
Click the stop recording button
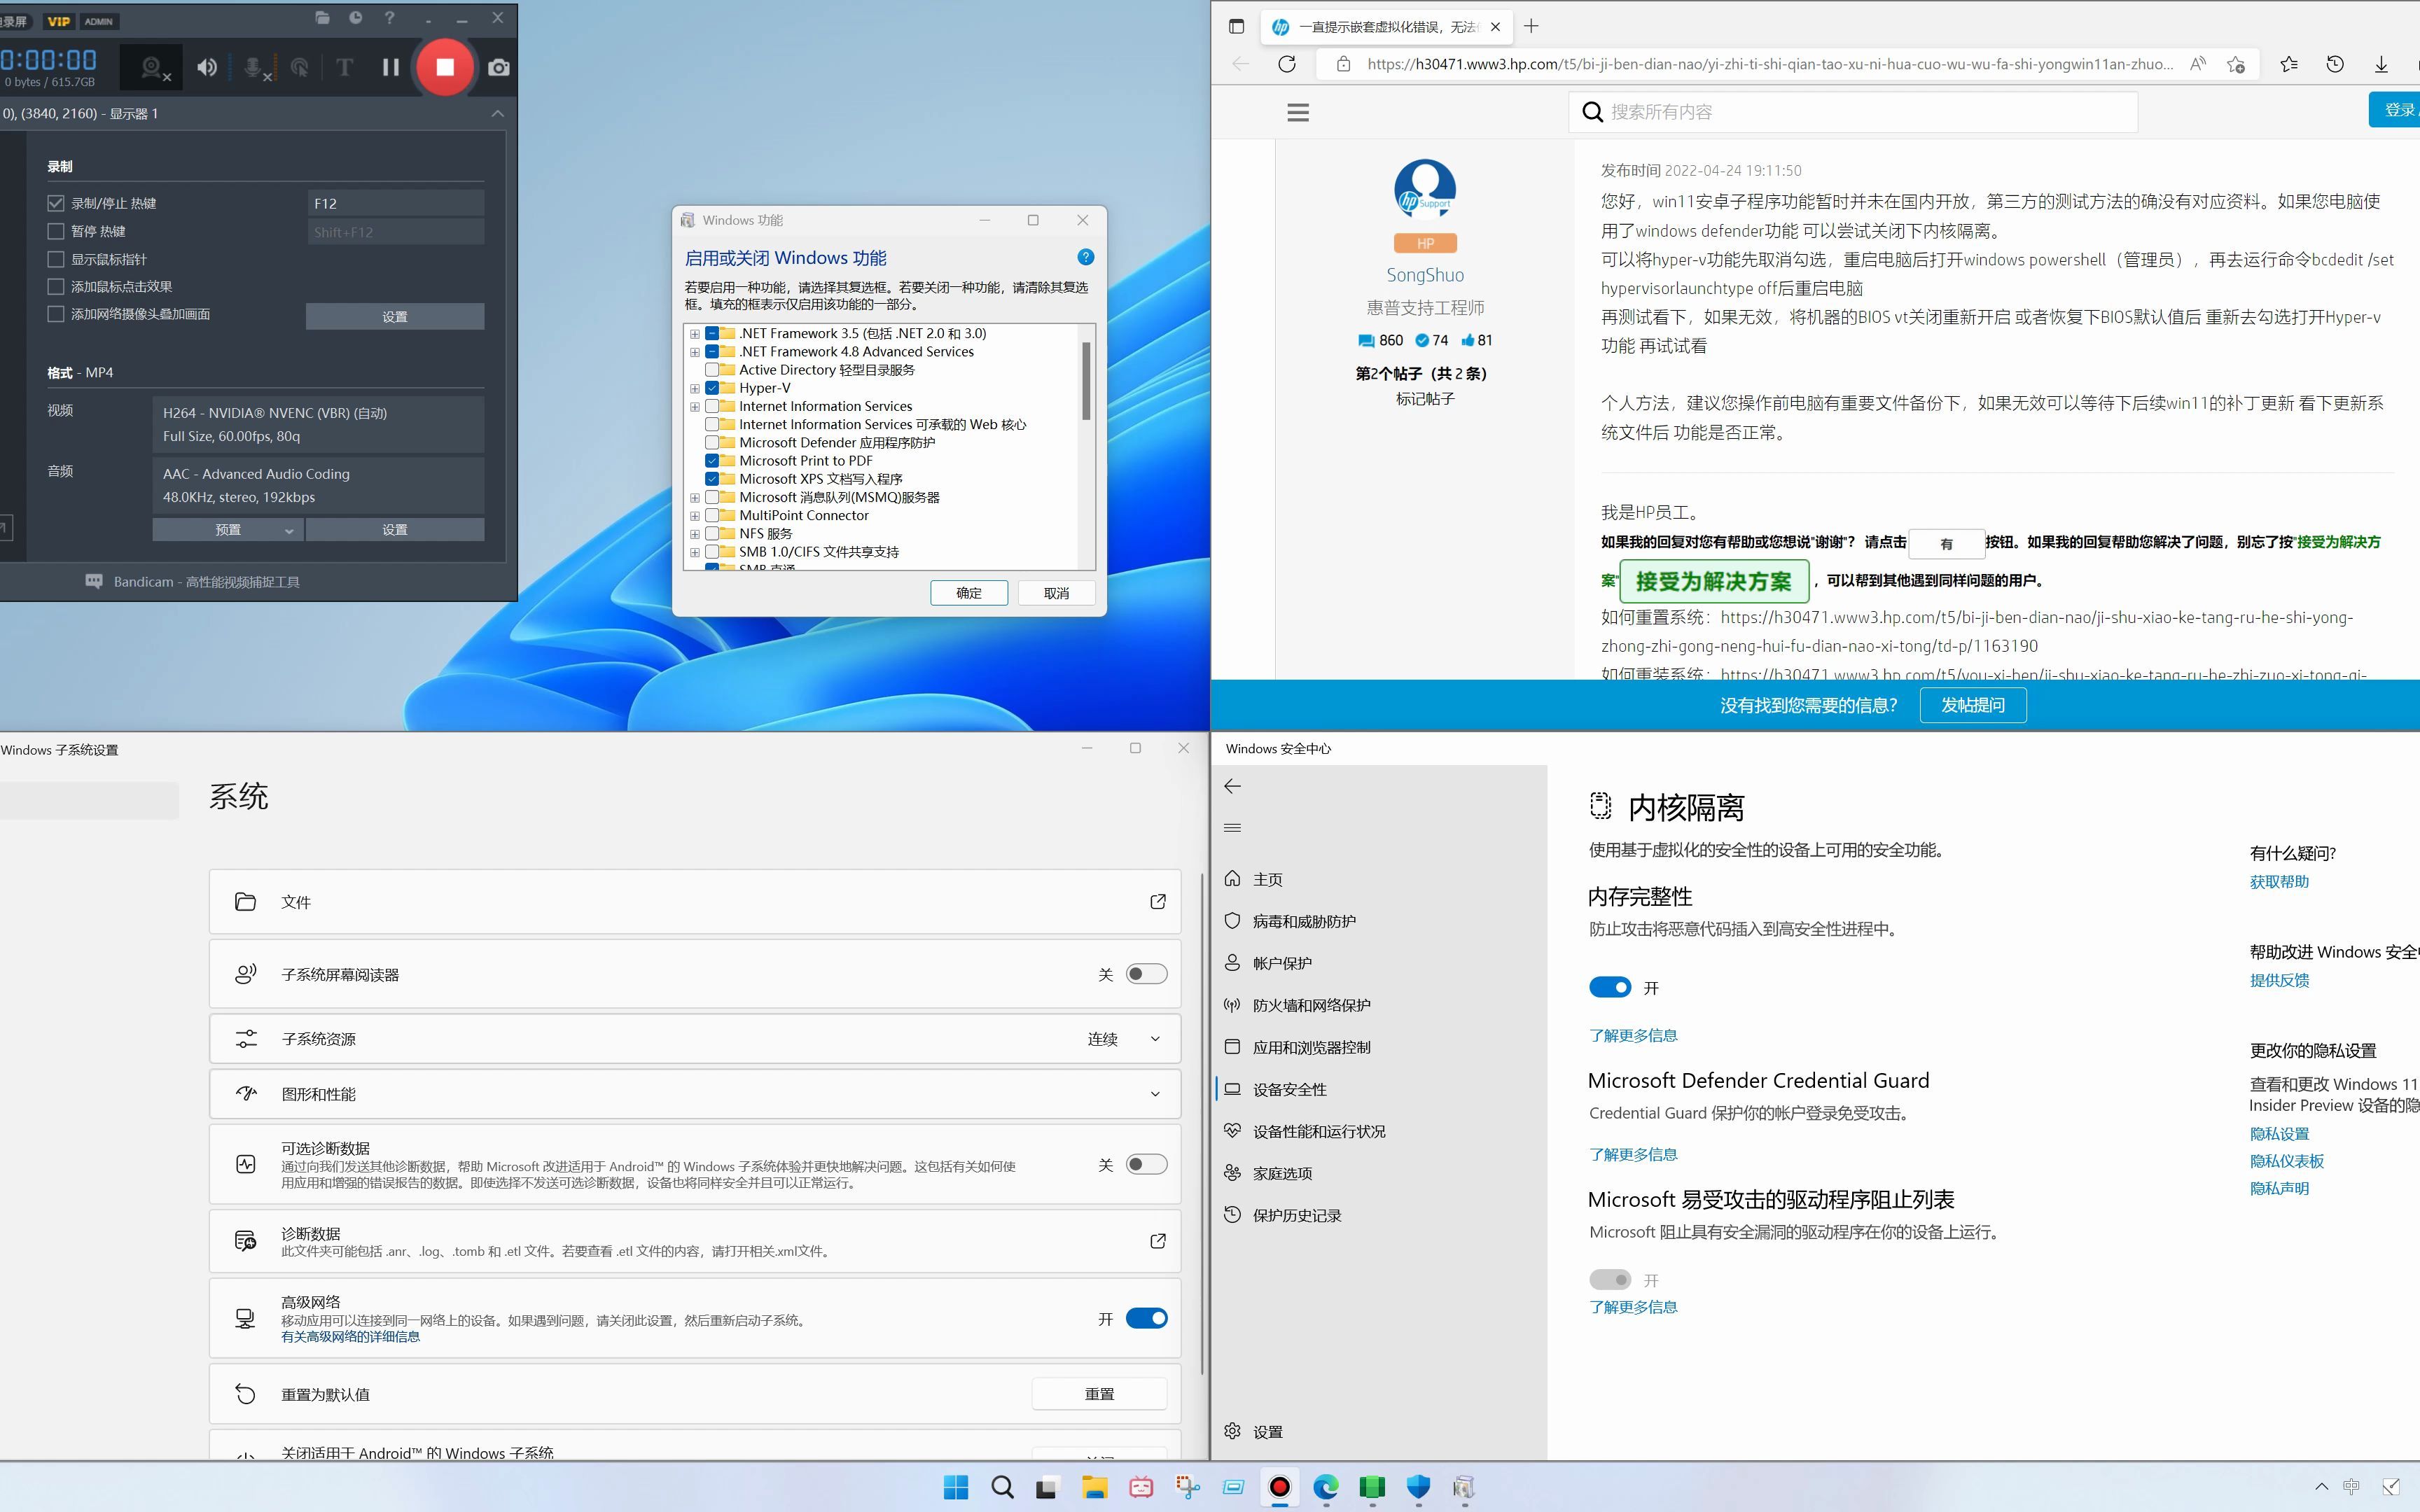coord(444,66)
